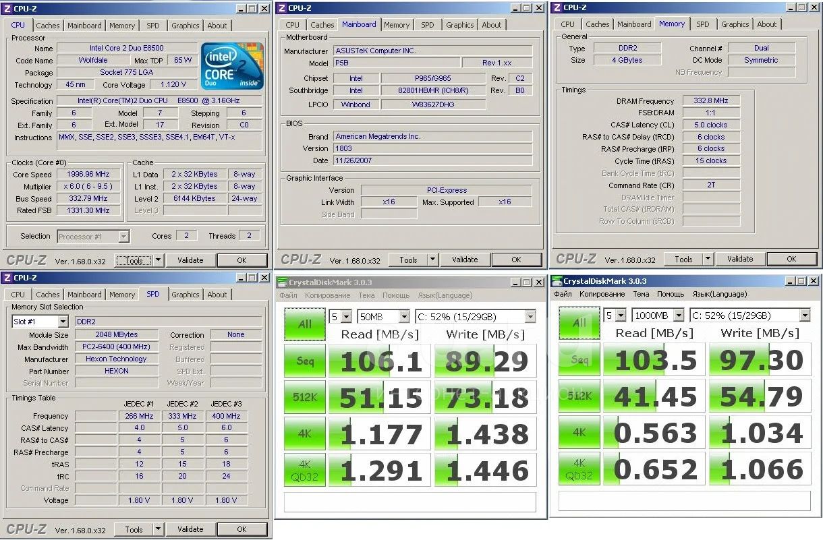823x540 pixels.
Task: Click the manufacturer "ASUSTeK Computer INC."
Action: pos(432,51)
